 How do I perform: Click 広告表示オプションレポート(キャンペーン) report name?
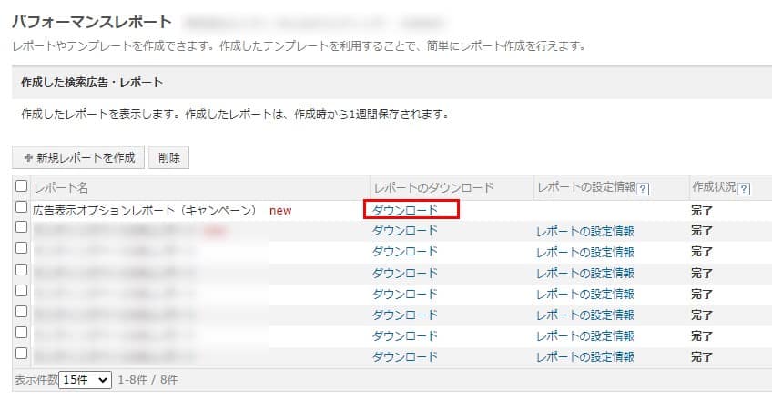tap(146, 210)
